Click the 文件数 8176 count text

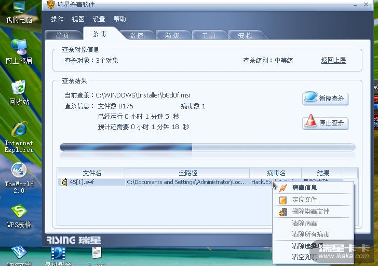point(115,106)
